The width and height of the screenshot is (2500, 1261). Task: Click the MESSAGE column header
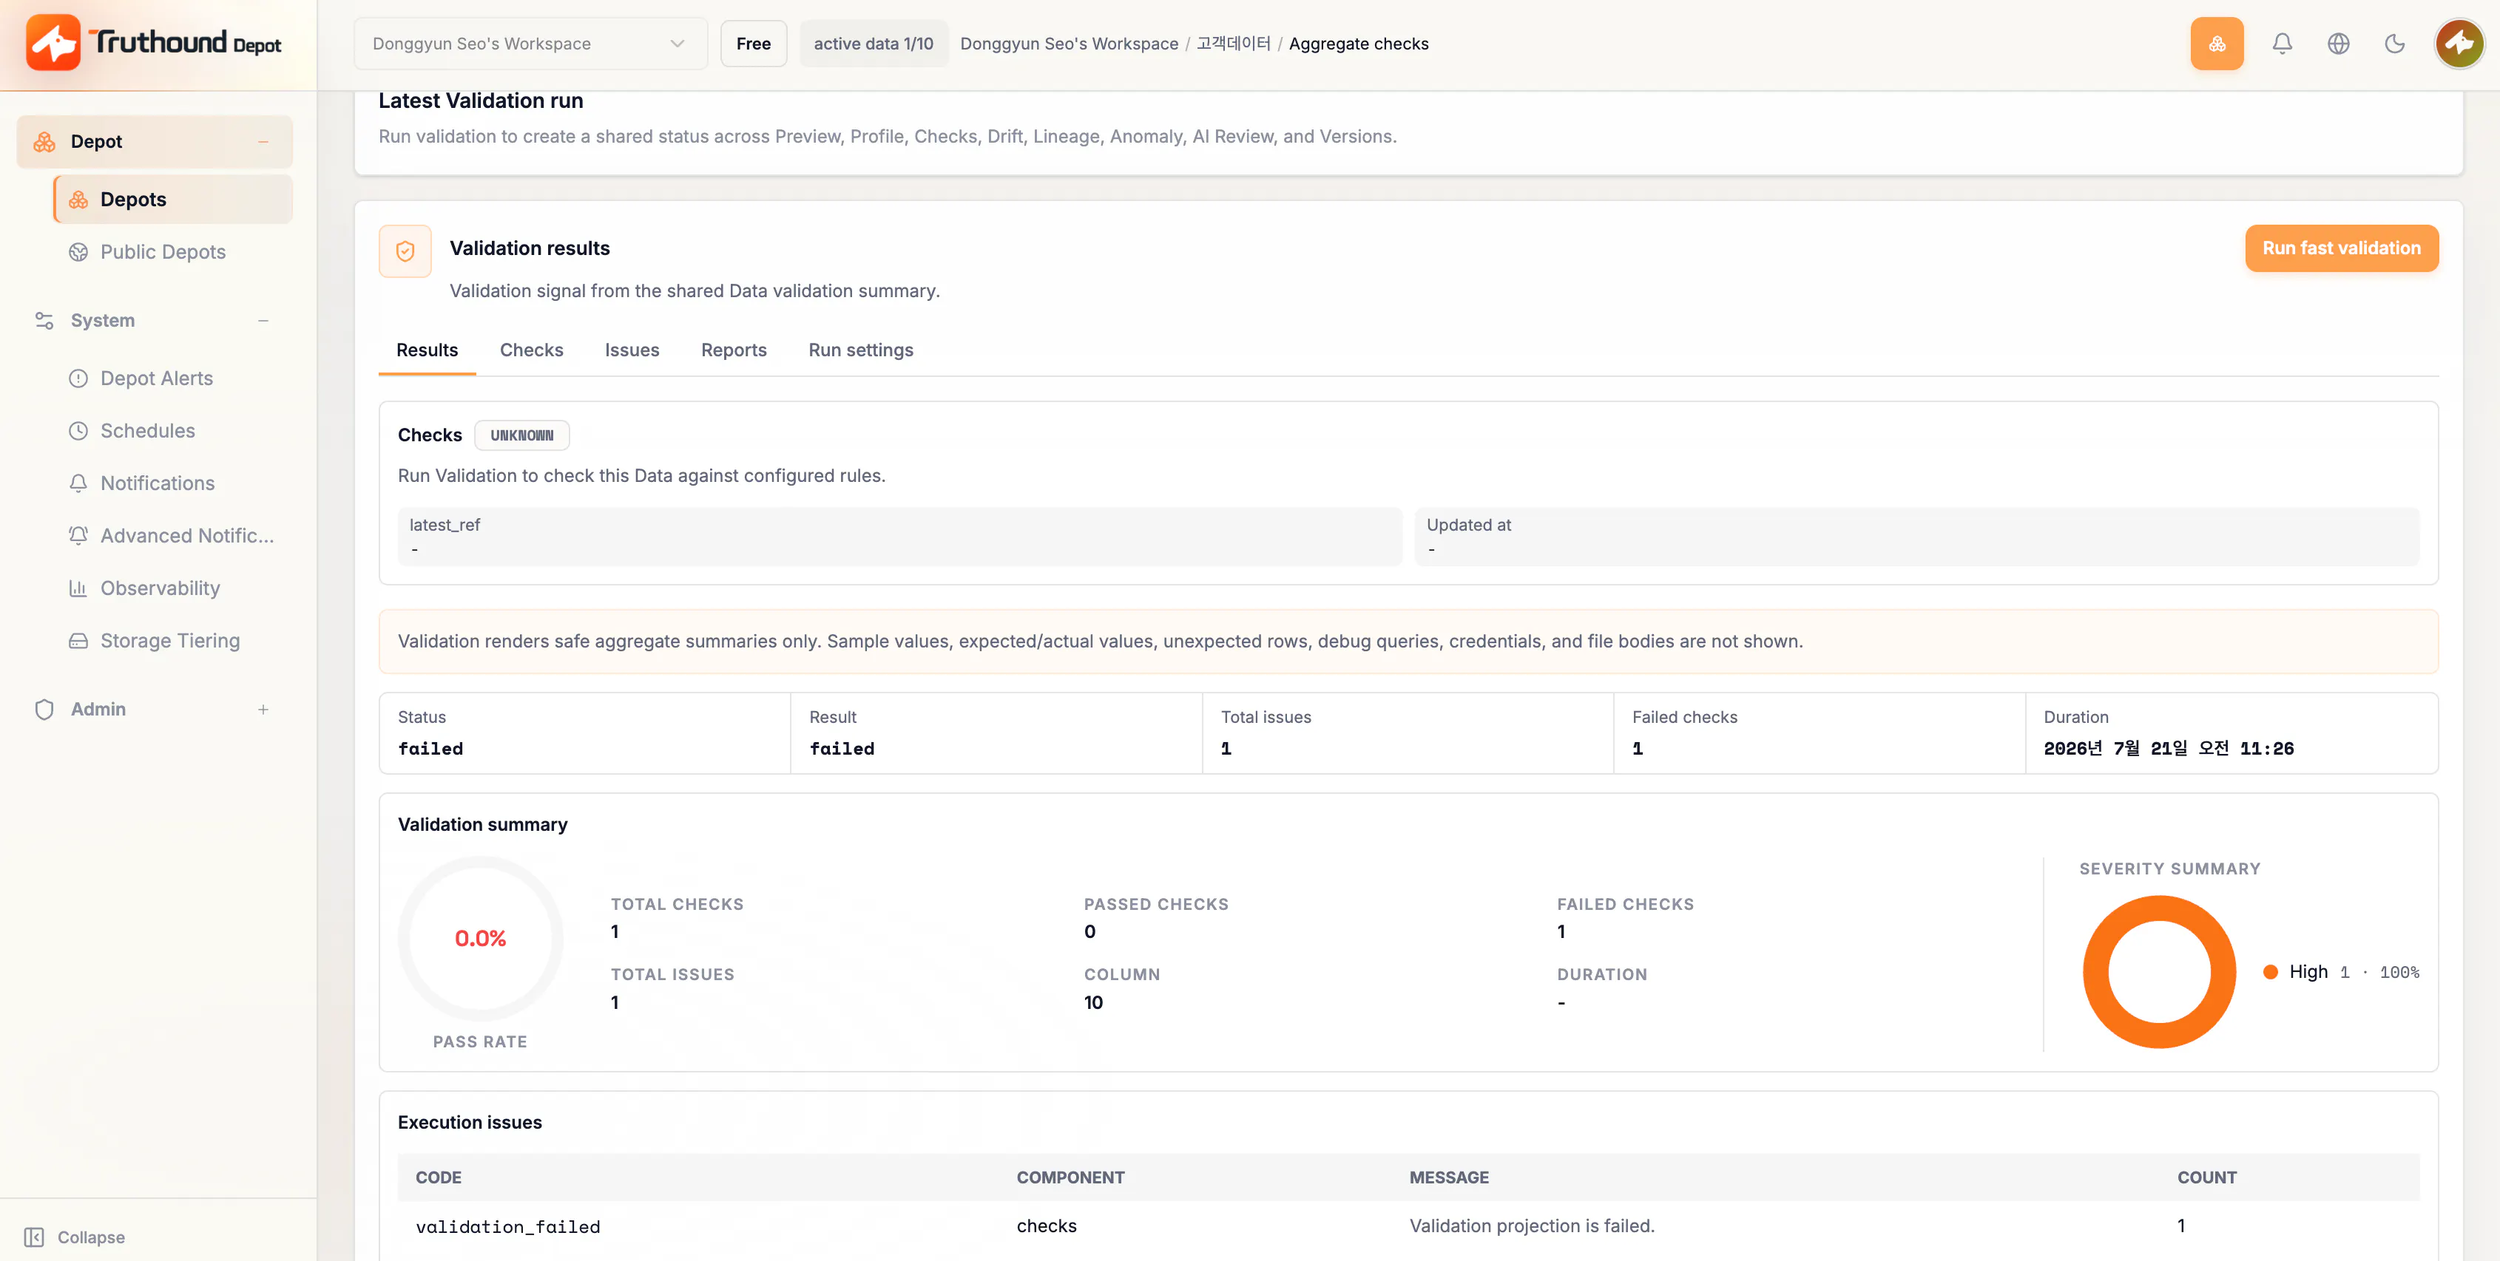coord(1448,1177)
